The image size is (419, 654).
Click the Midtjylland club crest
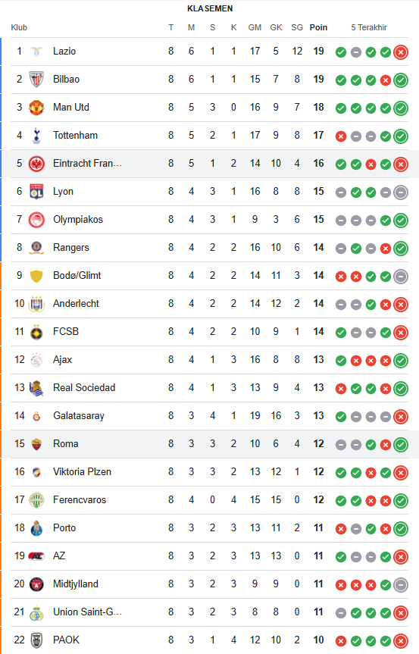36,584
